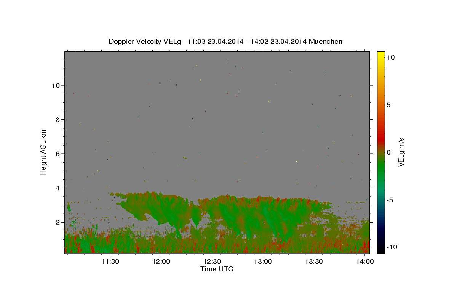457x304 pixels.
Task: Click the colorbar value 0 label
Action: tap(388, 152)
